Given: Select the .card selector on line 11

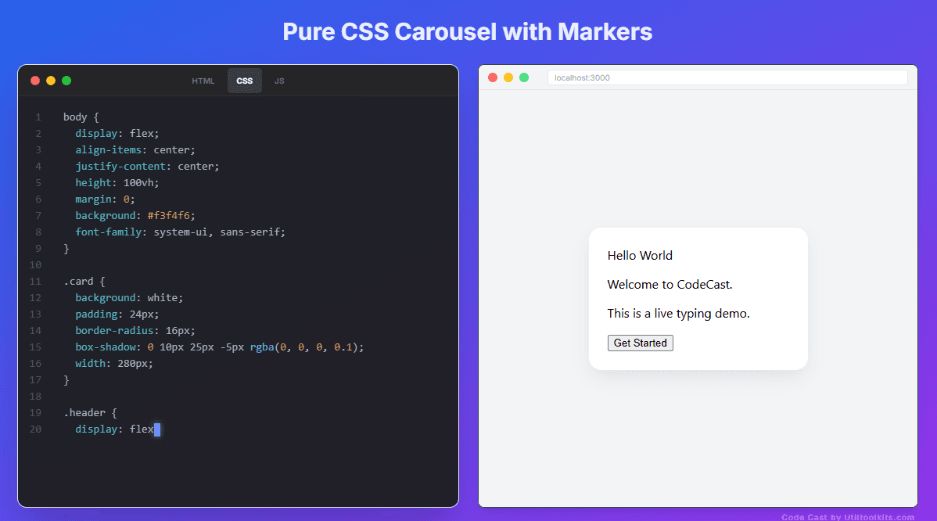Looking at the screenshot, I should (x=77, y=281).
